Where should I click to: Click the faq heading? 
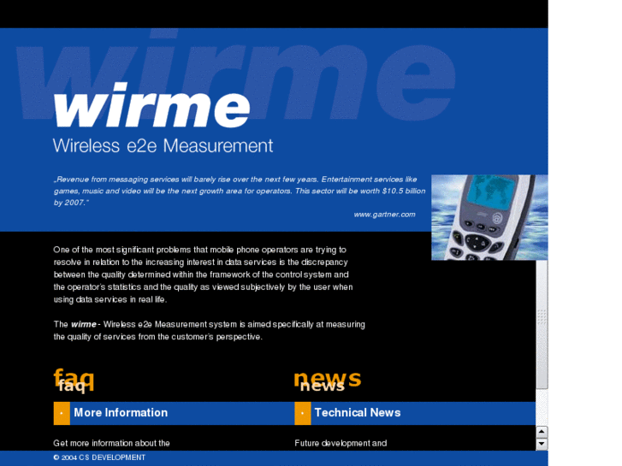click(x=74, y=380)
